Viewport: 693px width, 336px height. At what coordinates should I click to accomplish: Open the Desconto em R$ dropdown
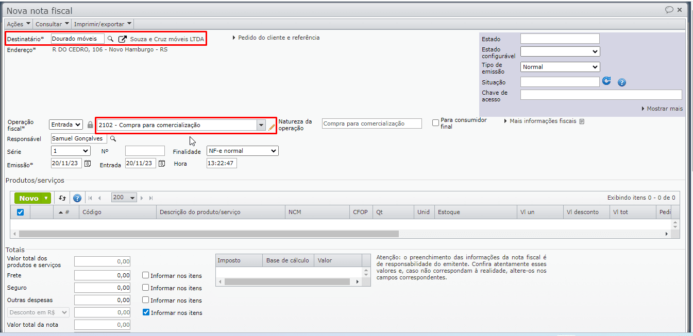point(38,312)
